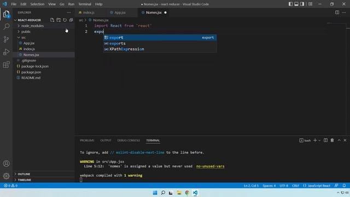Create a new file in REACT-REDUCER
The height and width of the screenshot is (197, 350).
(x=52, y=20)
